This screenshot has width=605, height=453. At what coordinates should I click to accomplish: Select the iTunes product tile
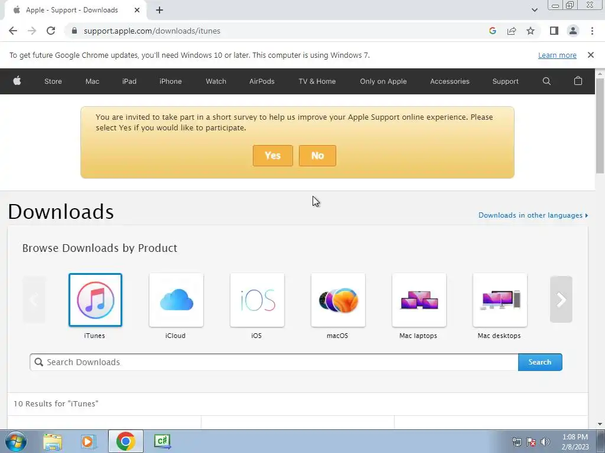point(95,300)
